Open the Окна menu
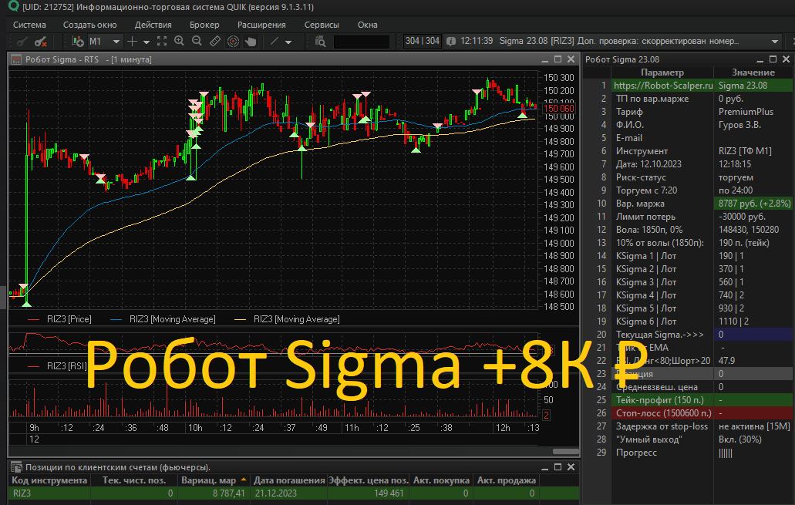Screen dimensions: 795x505 pos(368,25)
